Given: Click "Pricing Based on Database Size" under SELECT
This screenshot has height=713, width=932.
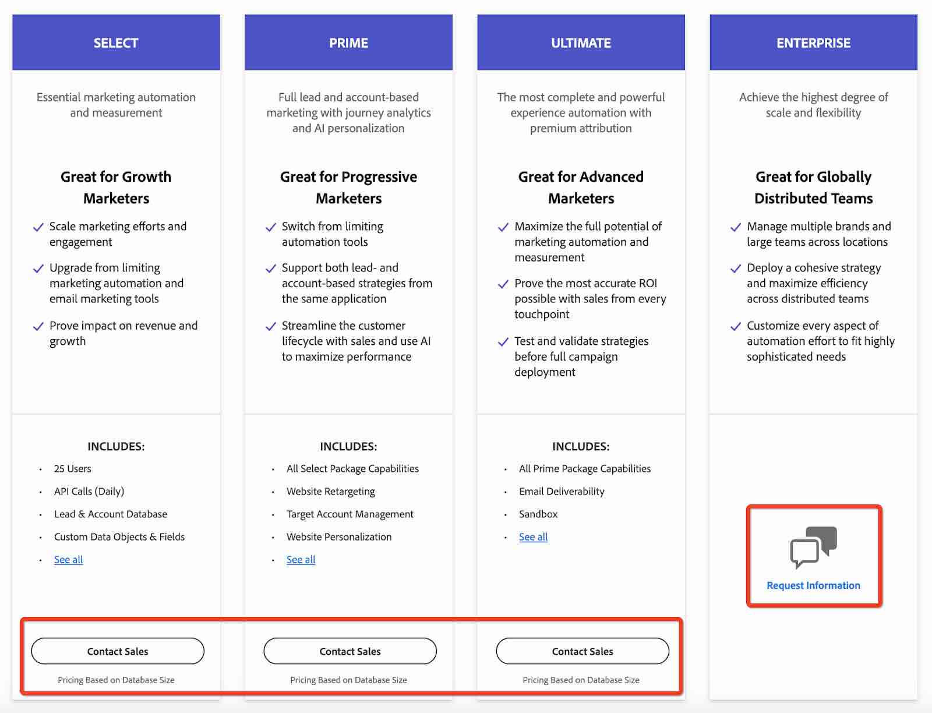Looking at the screenshot, I should 116,680.
